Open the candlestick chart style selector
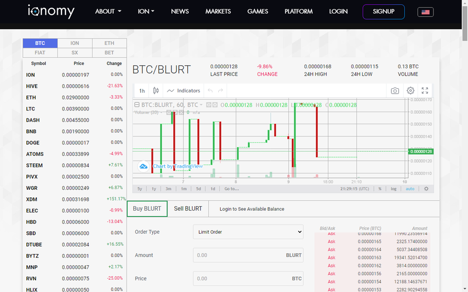This screenshot has width=468, height=292. [x=156, y=91]
